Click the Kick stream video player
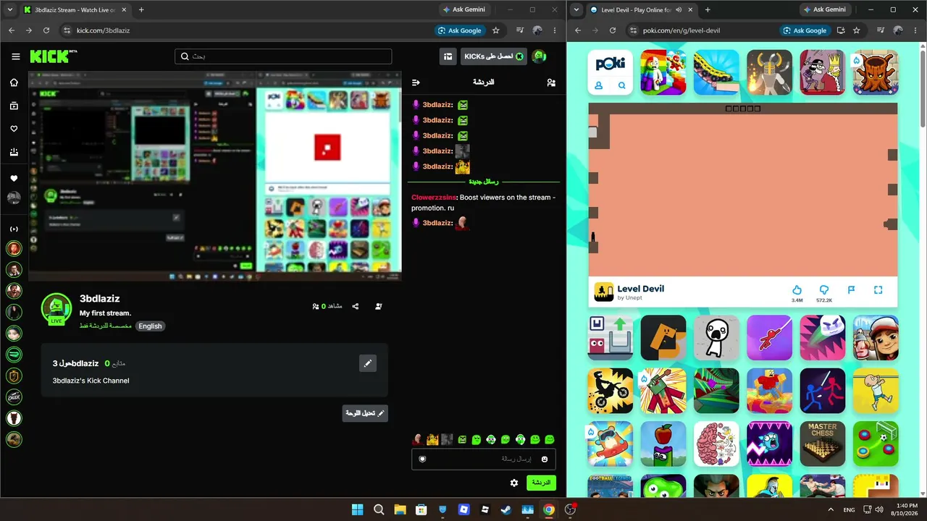This screenshot has height=521, width=927. [x=215, y=176]
